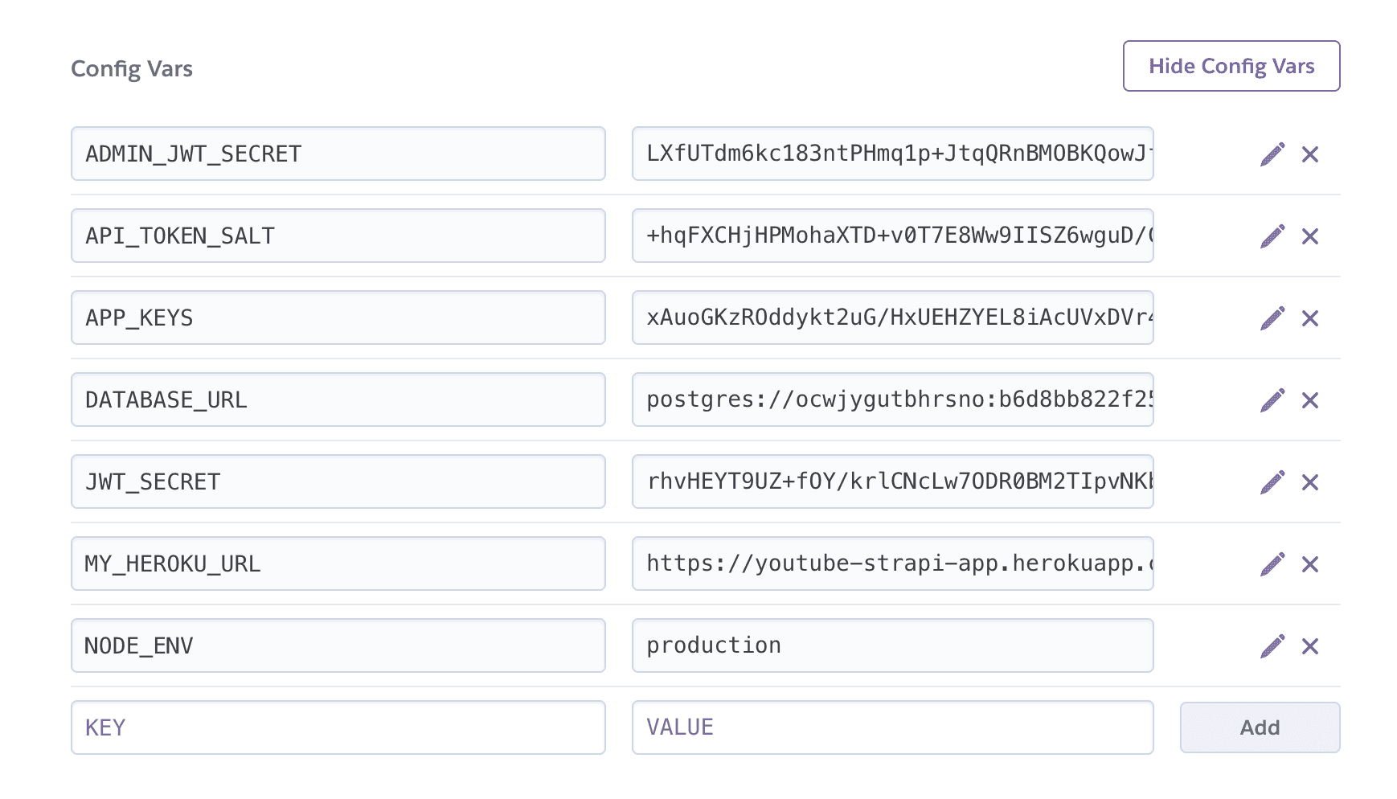Click the pencil icon next to MY_HEROKU_URL
The width and height of the screenshot is (1397, 799).
click(x=1273, y=563)
